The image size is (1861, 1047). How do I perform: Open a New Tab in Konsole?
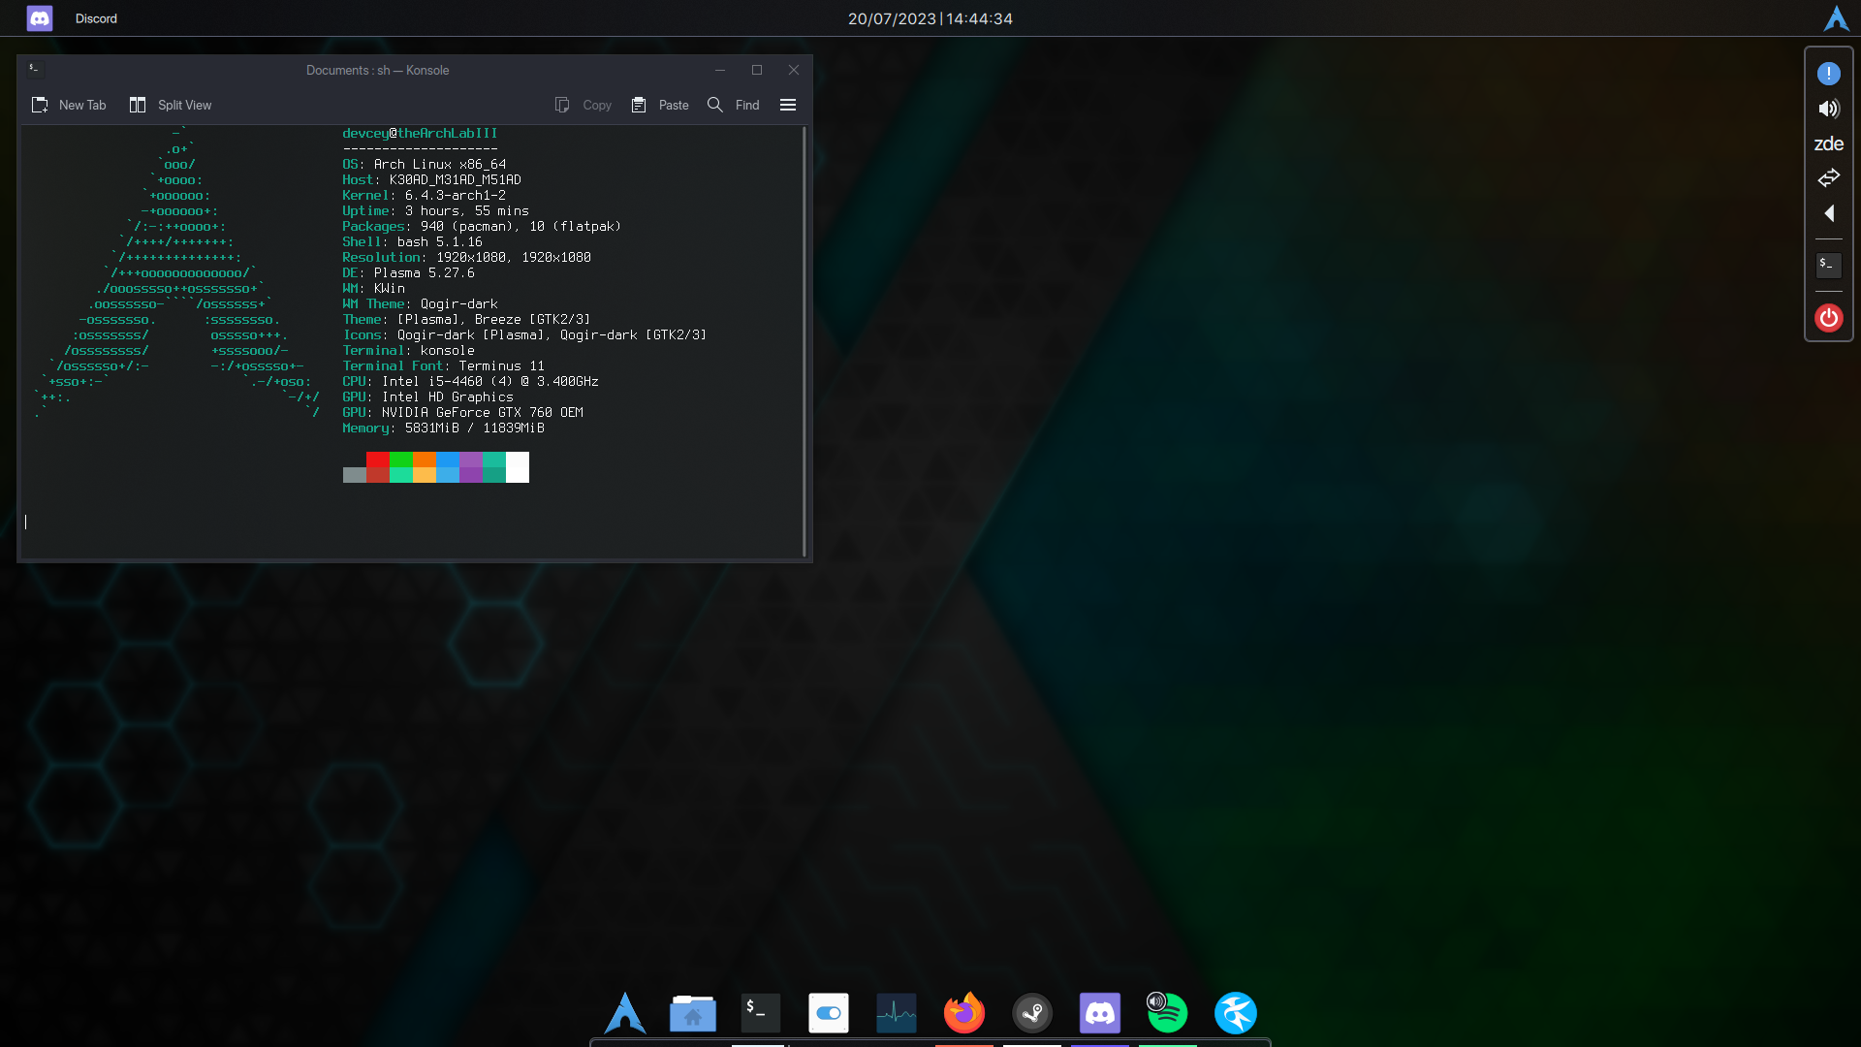69,105
